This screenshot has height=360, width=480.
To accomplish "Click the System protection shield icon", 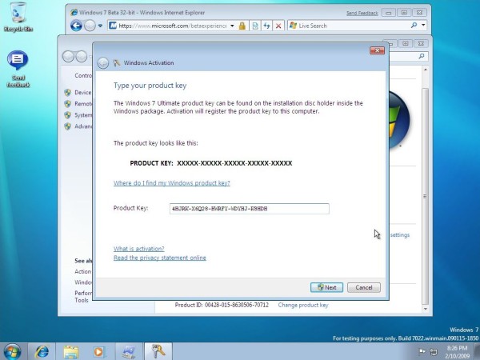I will pyautogui.click(x=68, y=115).
